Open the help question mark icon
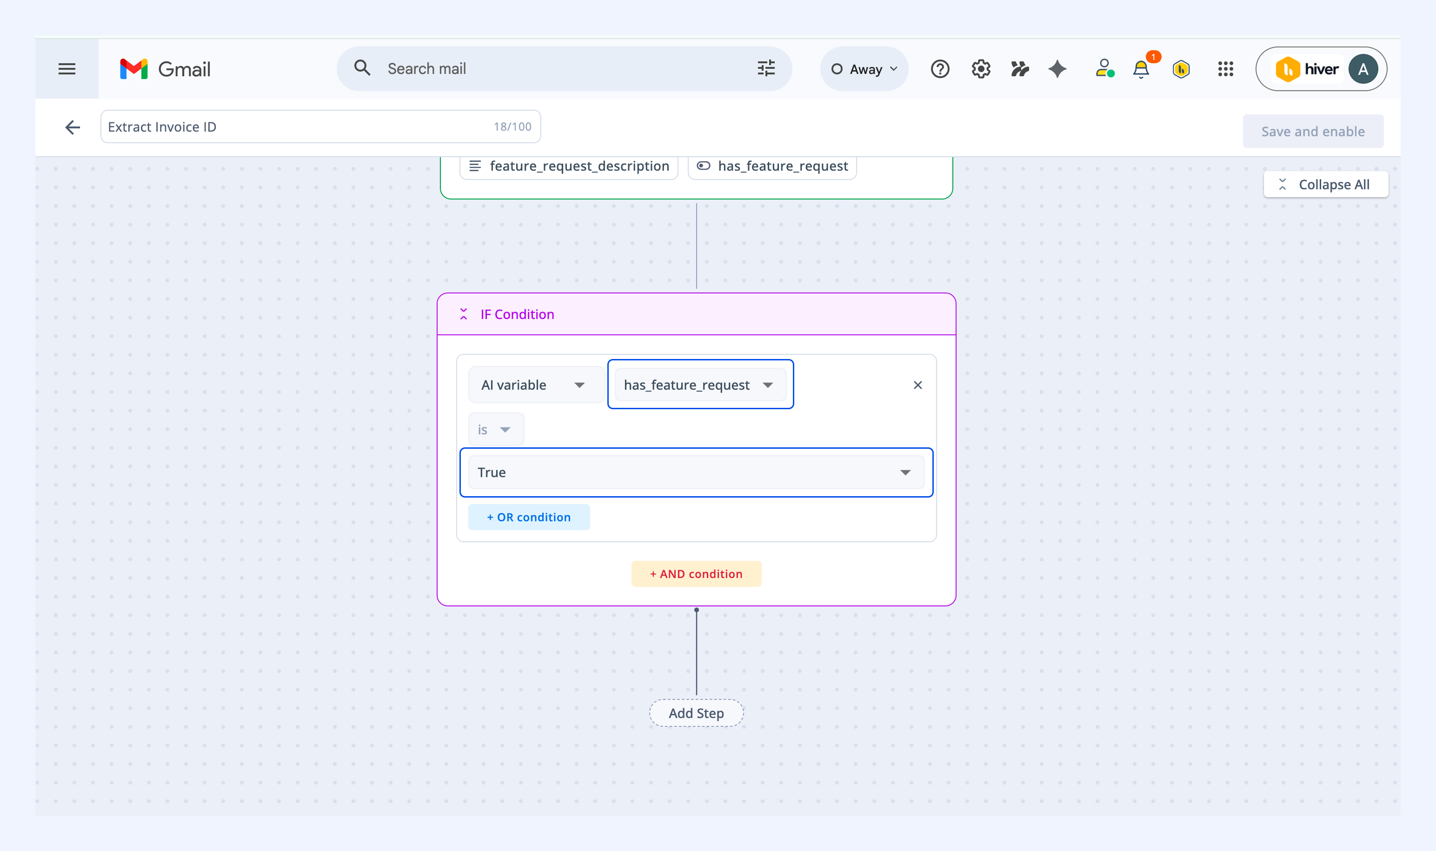This screenshot has height=851, width=1436. point(939,69)
